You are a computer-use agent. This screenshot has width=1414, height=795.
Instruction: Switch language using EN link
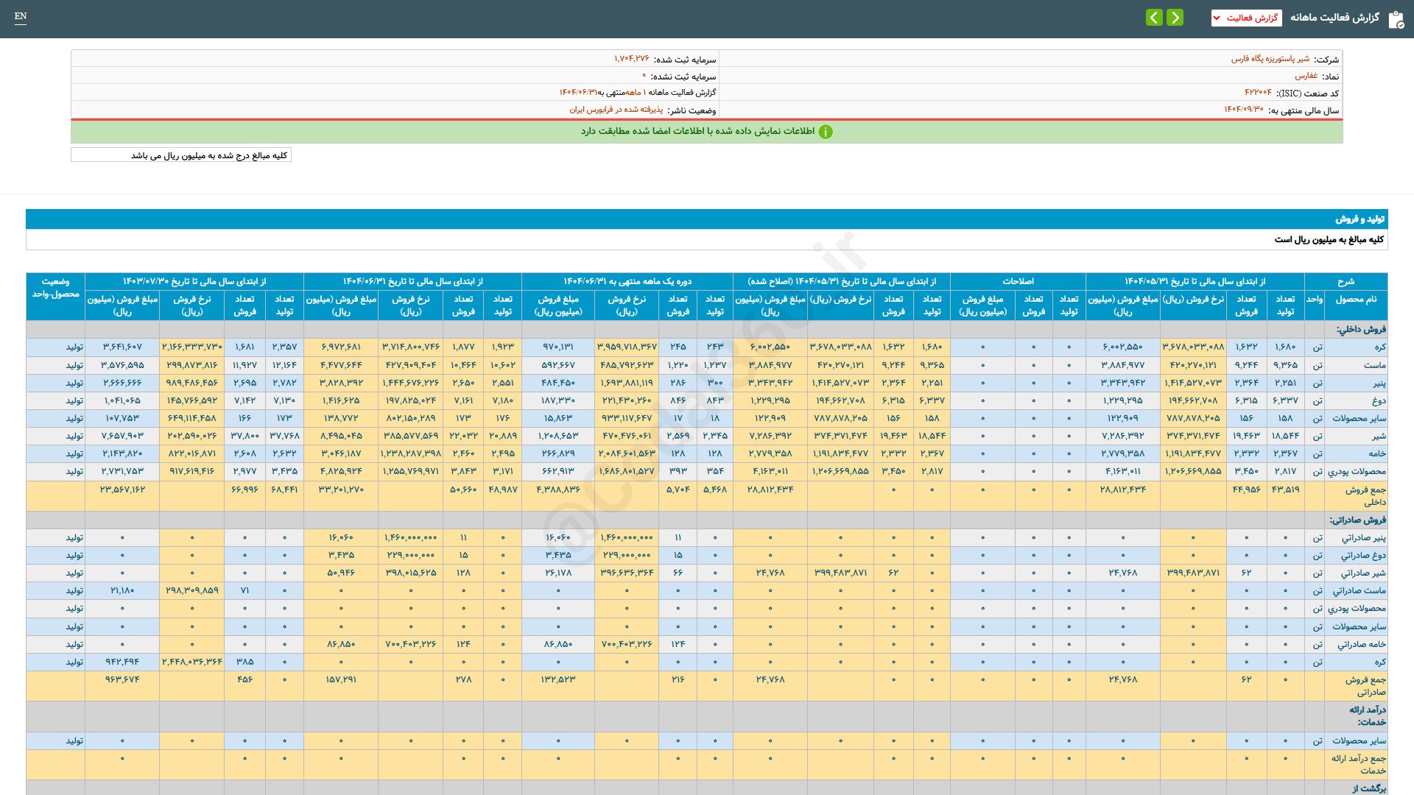tap(21, 16)
